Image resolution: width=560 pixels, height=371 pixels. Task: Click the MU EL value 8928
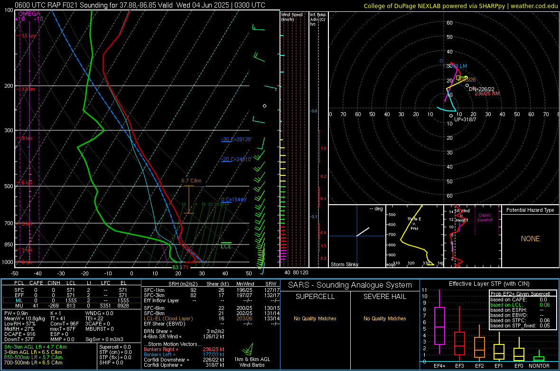tap(123, 305)
